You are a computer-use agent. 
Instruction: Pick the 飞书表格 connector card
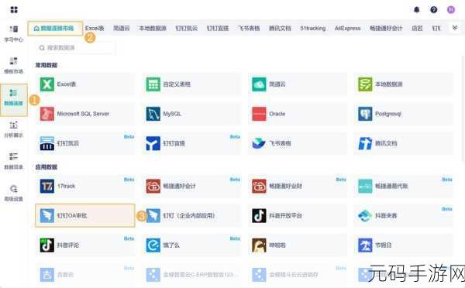click(298, 143)
